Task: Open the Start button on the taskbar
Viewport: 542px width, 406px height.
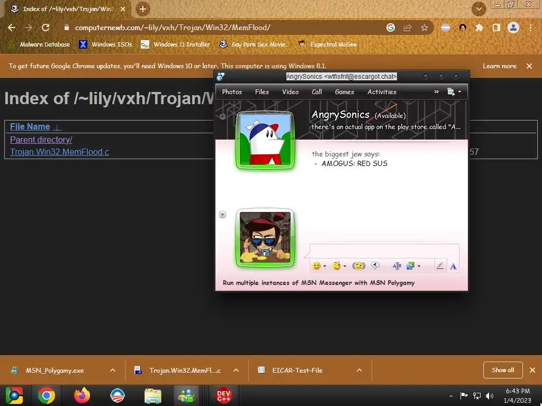Action: click(x=14, y=395)
